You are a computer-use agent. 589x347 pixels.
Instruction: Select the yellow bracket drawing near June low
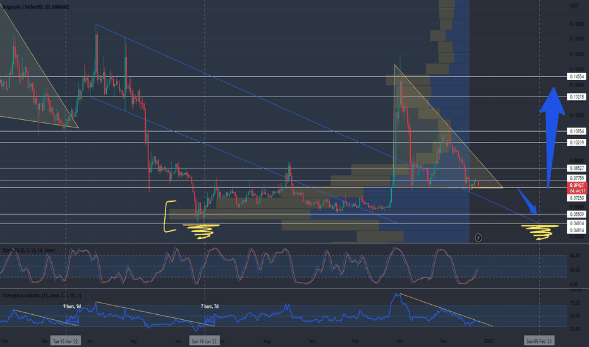170,216
